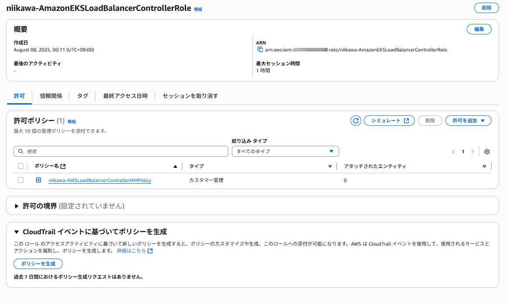Open the 詳細はこちら link

click(x=135, y=250)
